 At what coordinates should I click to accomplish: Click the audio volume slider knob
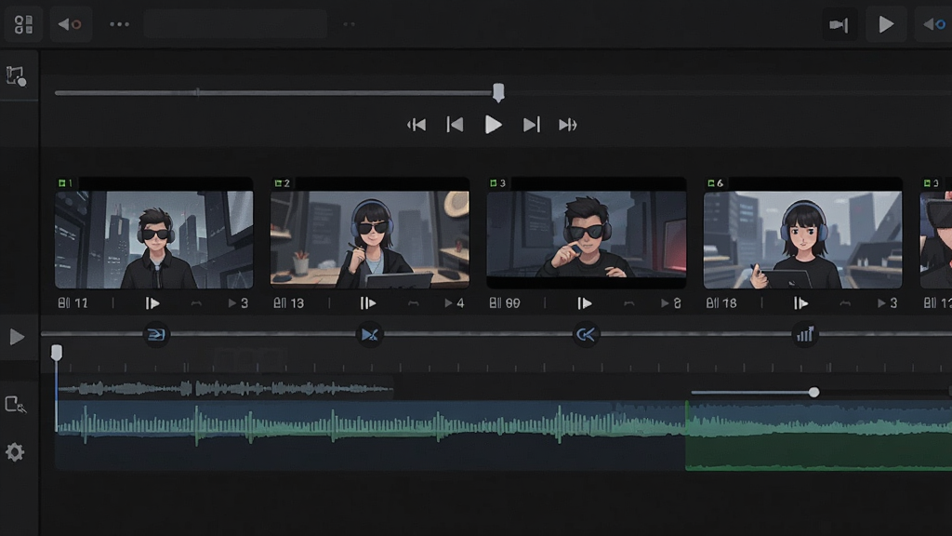click(x=813, y=393)
